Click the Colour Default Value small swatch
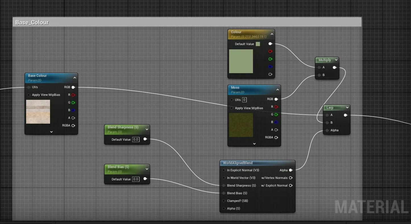The height and width of the screenshot is (224, 411). click(x=258, y=44)
